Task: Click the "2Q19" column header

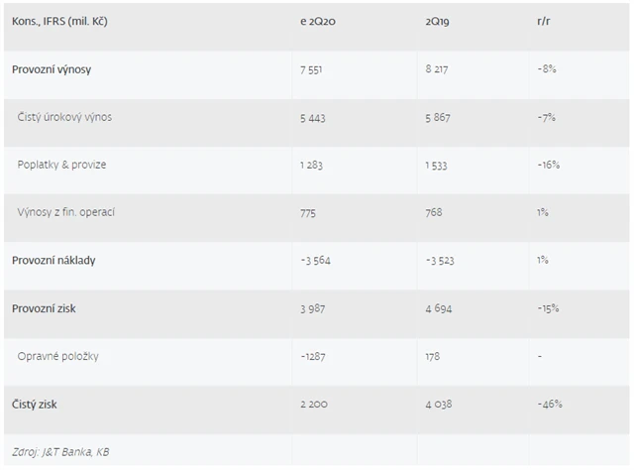Action: pos(435,21)
